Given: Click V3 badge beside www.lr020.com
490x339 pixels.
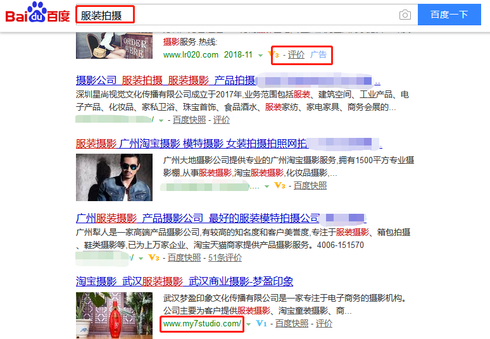Looking at the screenshot, I should 273,54.
